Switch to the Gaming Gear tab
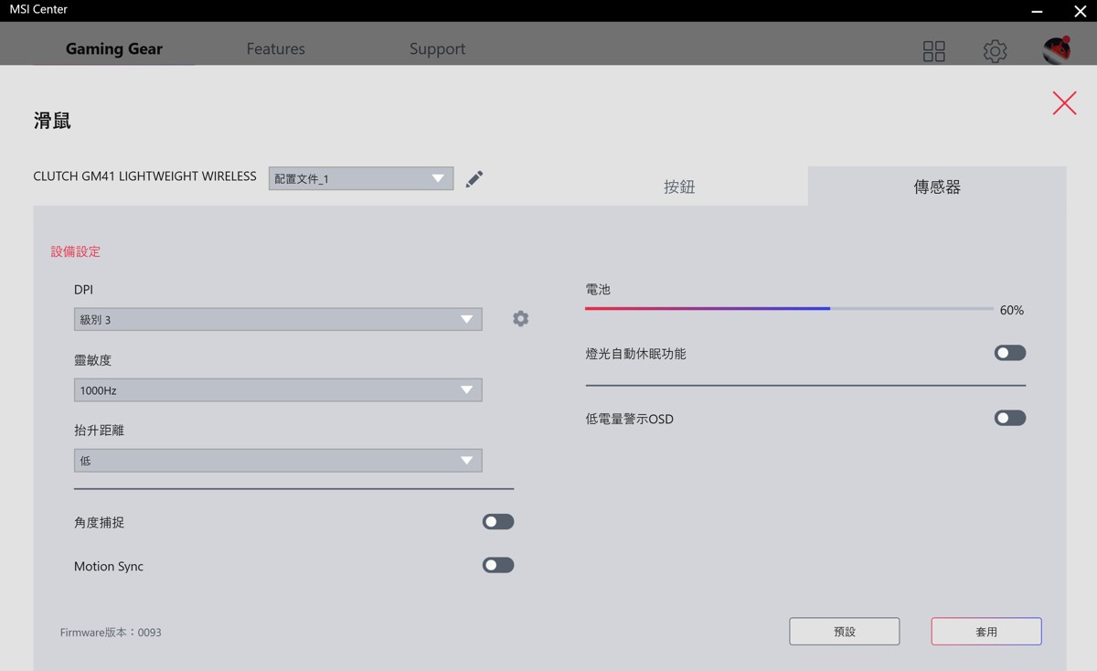 [114, 49]
